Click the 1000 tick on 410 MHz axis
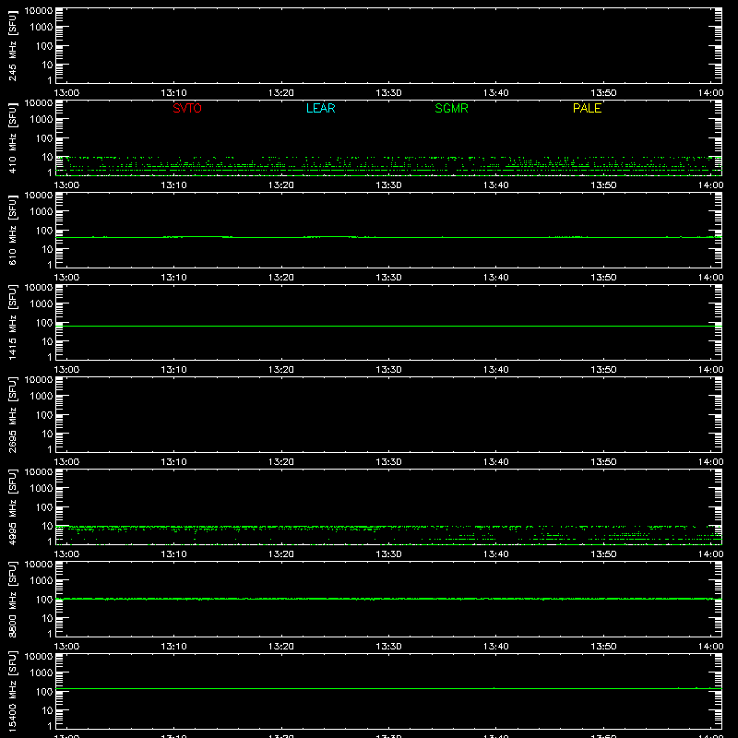The image size is (738, 738). pyautogui.click(x=42, y=120)
